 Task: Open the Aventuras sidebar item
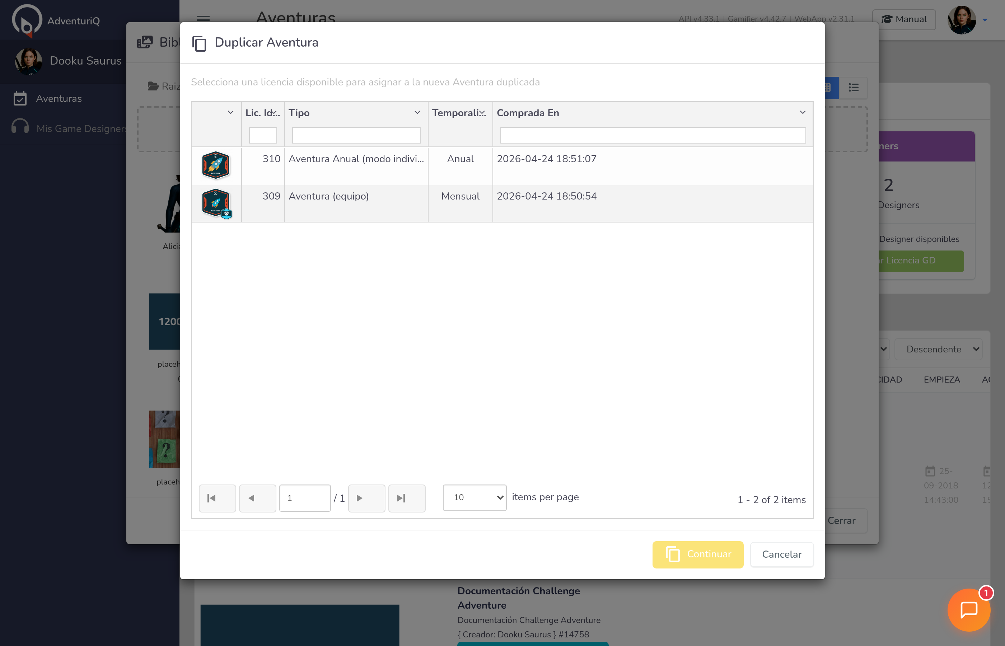click(x=59, y=99)
